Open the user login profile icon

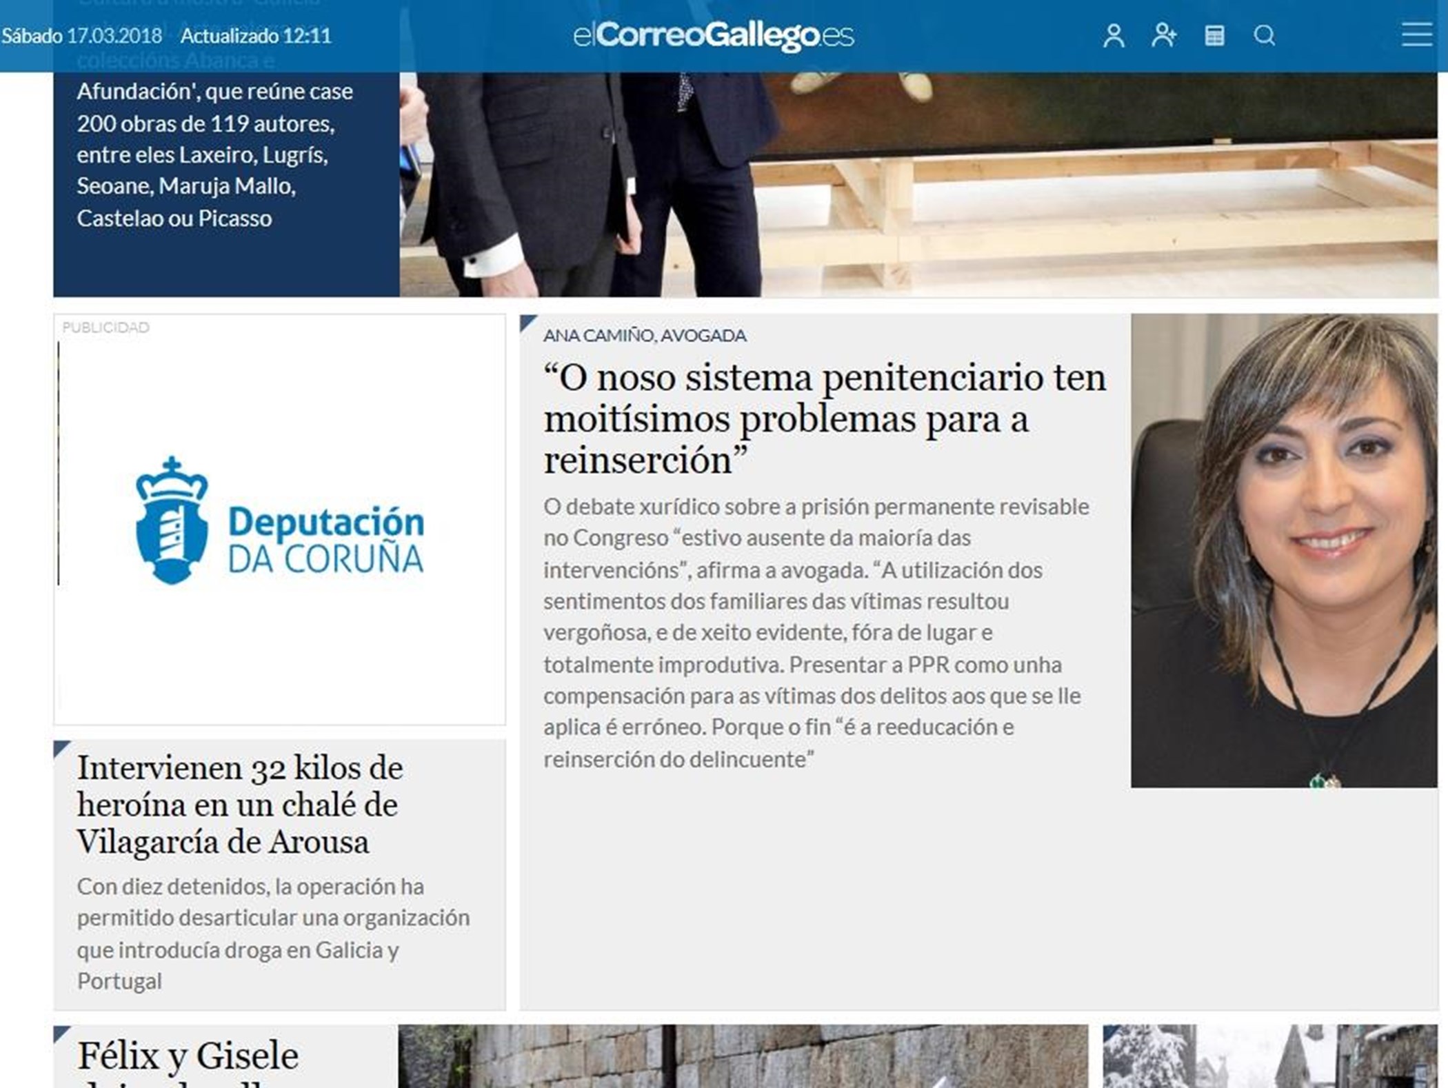point(1115,36)
